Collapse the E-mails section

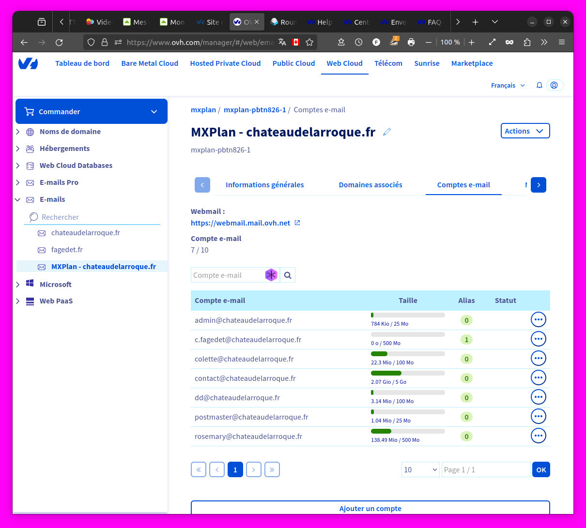(x=18, y=199)
